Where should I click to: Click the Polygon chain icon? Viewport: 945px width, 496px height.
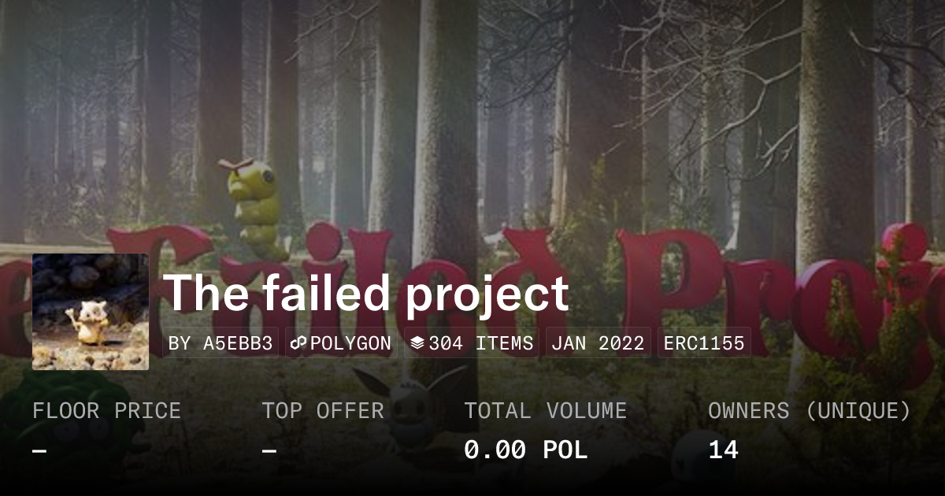[x=298, y=343]
